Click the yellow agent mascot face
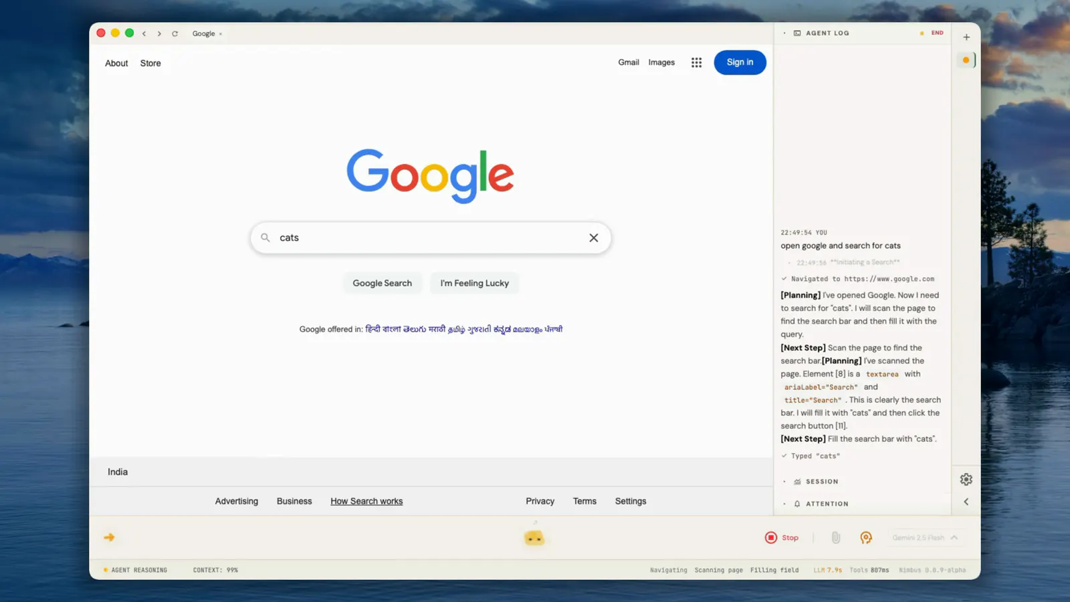1070x602 pixels. 534,537
